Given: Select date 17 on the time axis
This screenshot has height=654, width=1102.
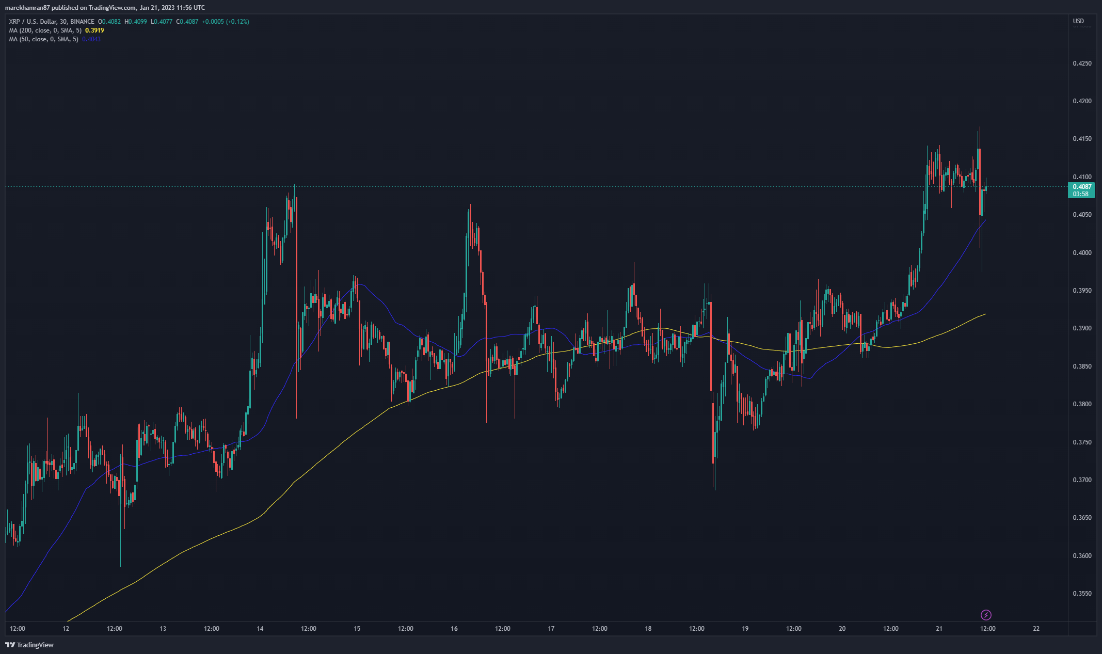Looking at the screenshot, I should (x=551, y=629).
